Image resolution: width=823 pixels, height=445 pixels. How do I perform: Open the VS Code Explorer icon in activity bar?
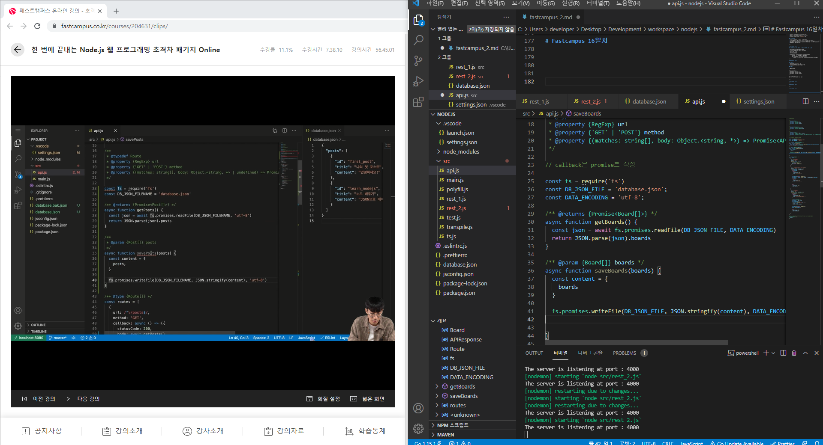418,20
